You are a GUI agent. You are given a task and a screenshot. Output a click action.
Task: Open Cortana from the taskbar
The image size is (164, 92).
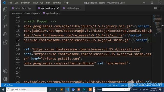tap(50, 89)
